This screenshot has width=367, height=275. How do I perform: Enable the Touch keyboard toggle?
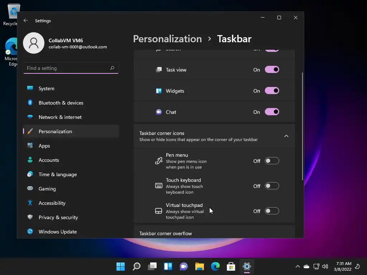click(272, 186)
